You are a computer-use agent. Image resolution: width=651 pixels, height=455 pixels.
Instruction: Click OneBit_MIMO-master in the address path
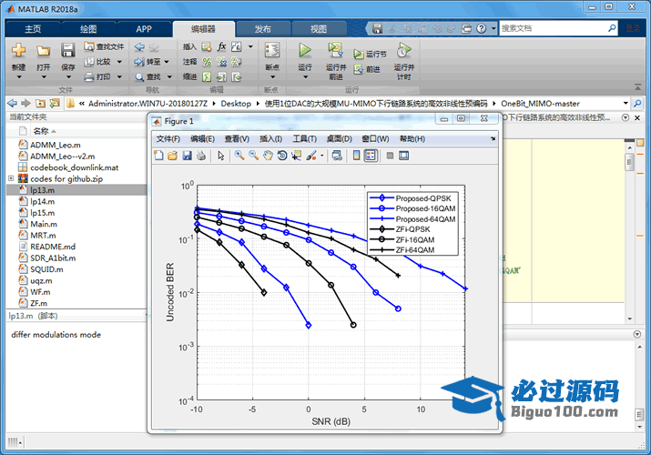(540, 103)
